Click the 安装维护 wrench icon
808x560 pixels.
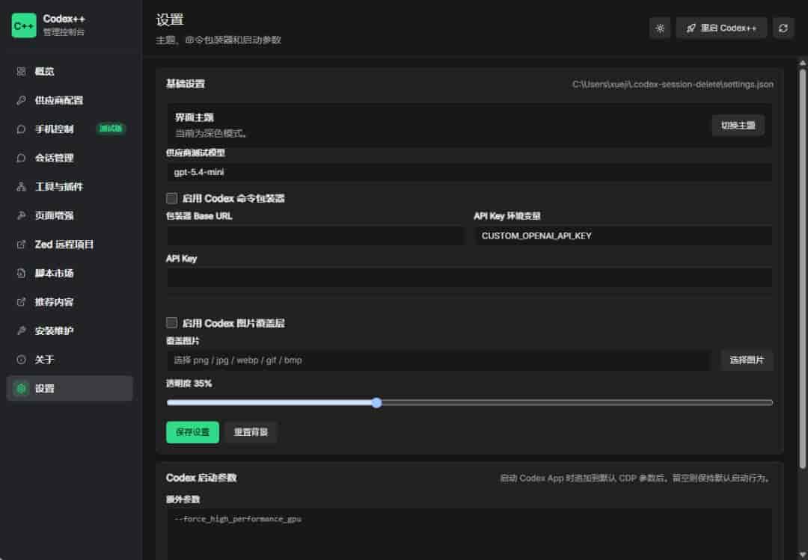pos(21,331)
